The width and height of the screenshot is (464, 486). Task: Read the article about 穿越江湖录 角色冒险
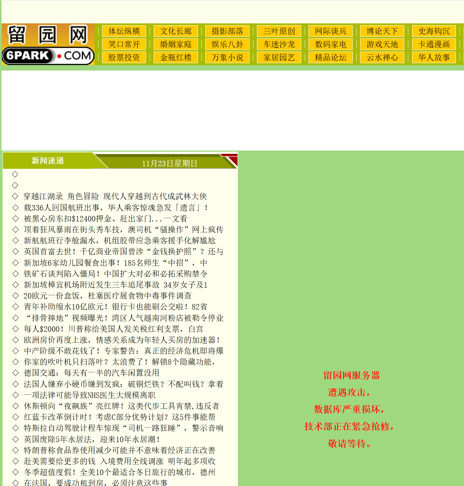(x=115, y=197)
